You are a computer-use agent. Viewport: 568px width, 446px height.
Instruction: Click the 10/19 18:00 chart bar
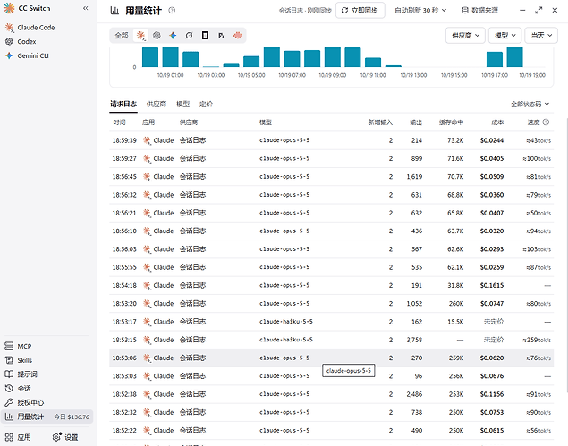point(514,57)
